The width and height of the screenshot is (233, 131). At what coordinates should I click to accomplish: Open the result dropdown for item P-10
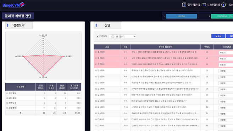pyautogui.click(x=226, y=108)
